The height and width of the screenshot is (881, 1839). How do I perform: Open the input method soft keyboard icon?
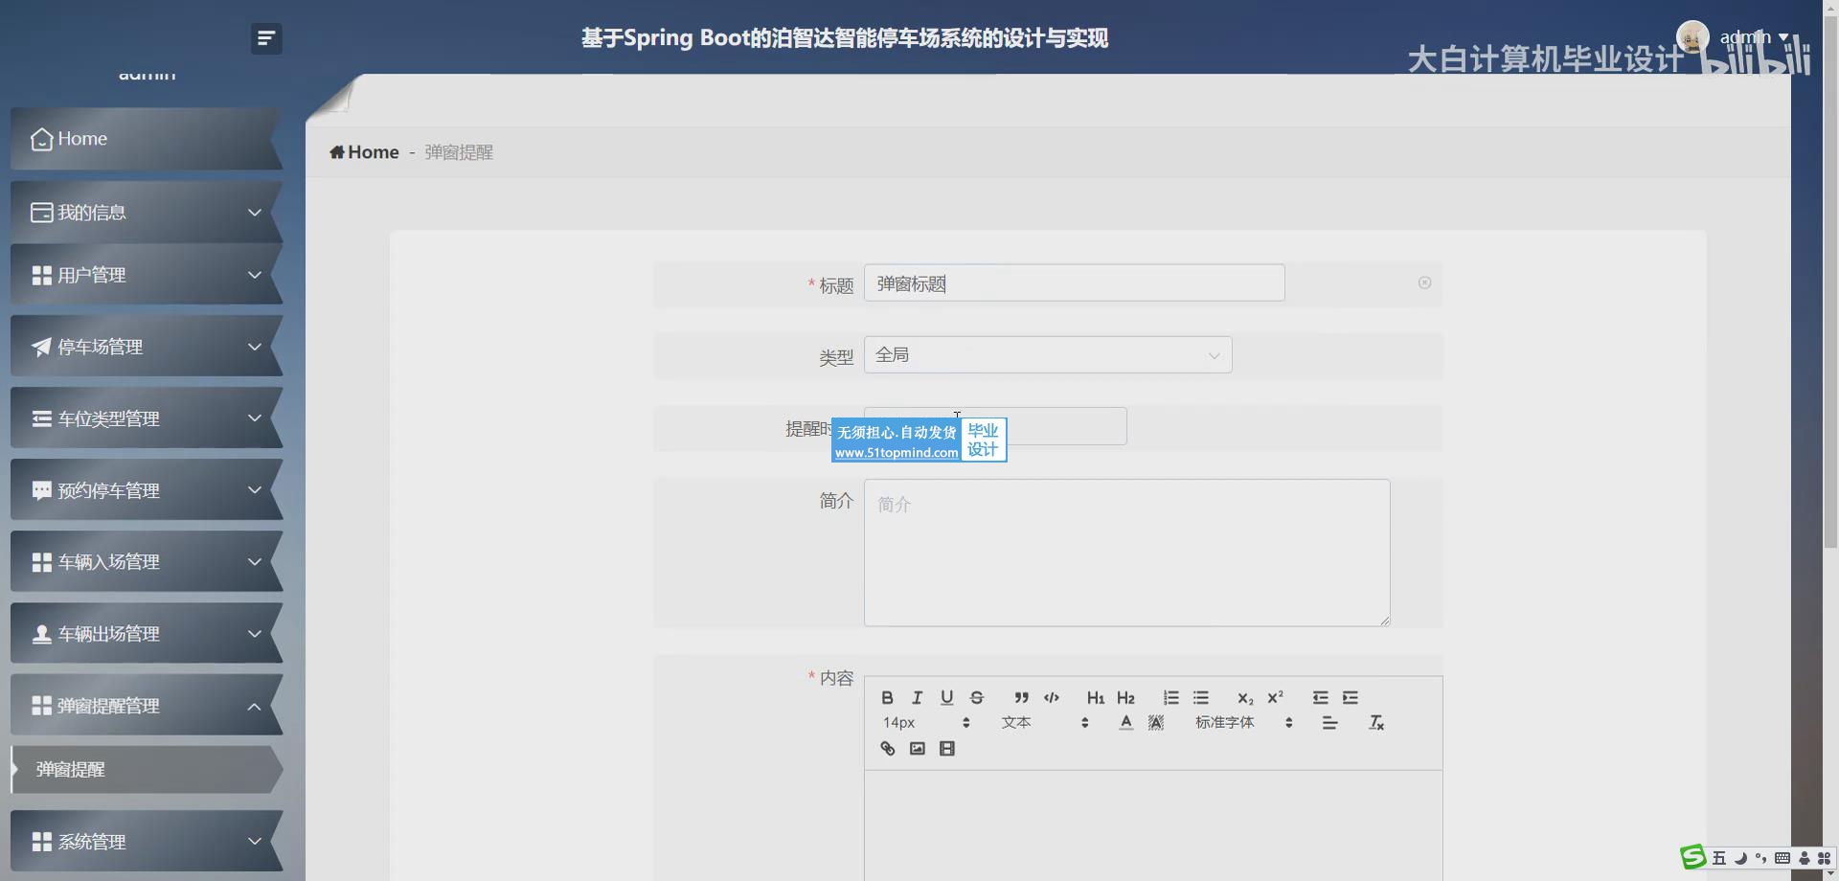(1782, 858)
